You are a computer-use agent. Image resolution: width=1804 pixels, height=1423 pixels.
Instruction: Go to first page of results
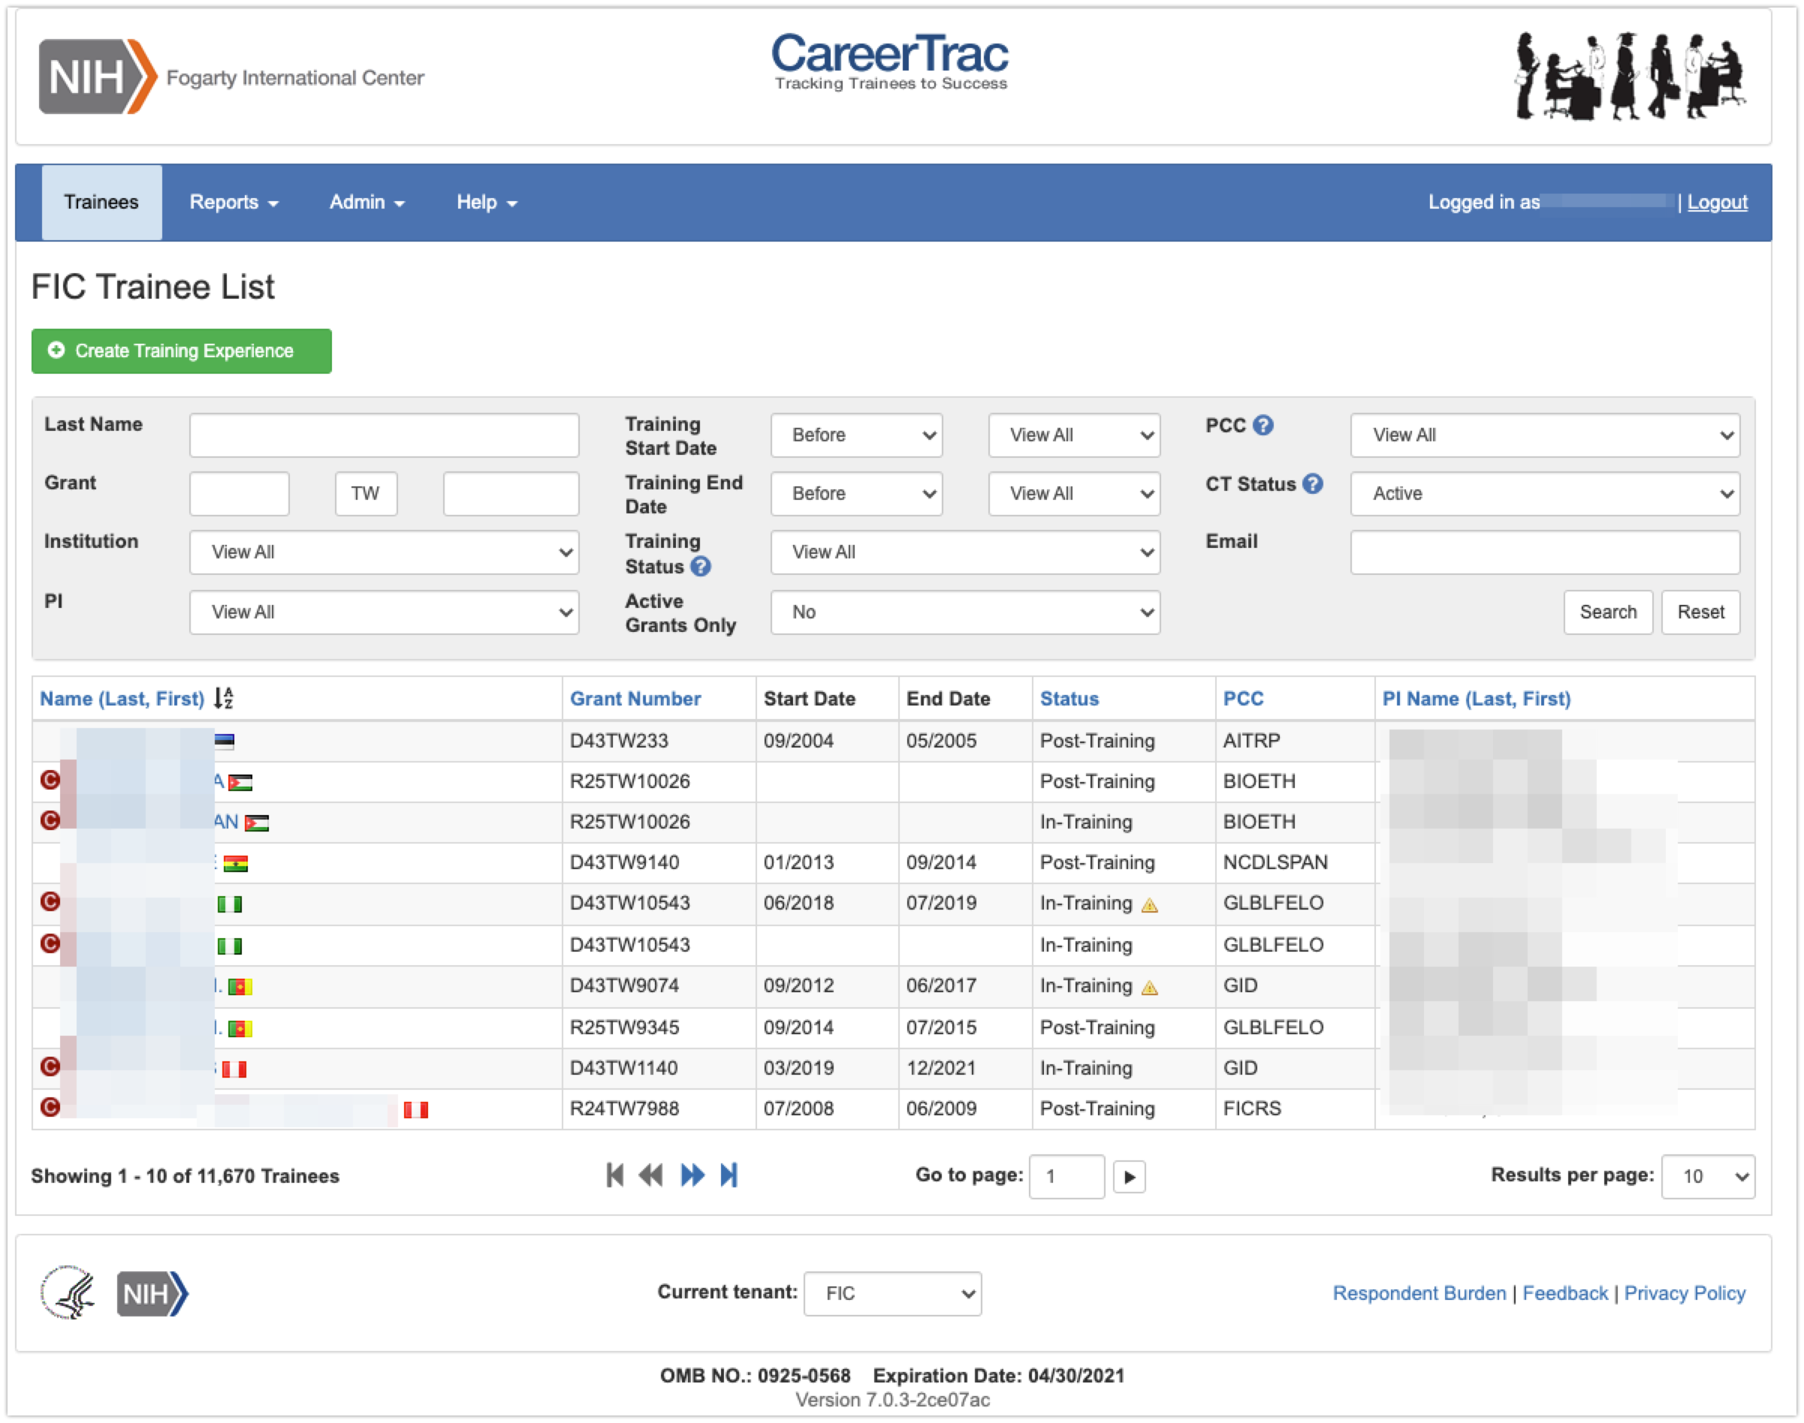pyautogui.click(x=615, y=1175)
